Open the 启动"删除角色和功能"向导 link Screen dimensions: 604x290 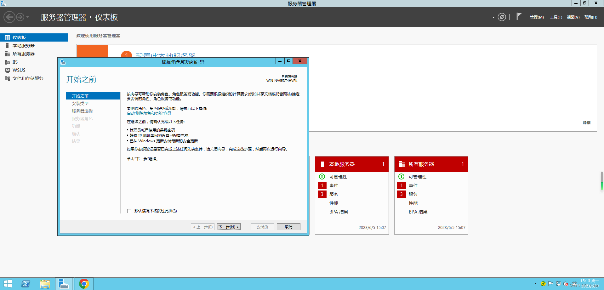[149, 113]
